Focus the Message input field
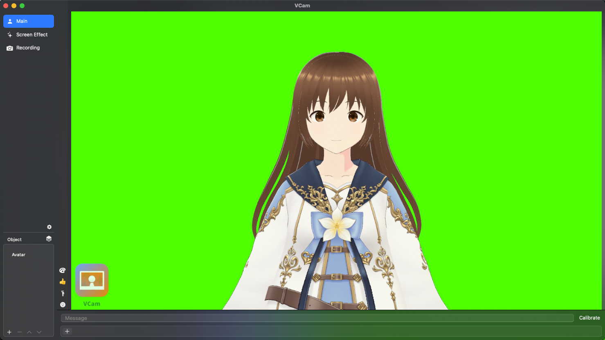Screen dimensions: 605x340 coord(317,318)
